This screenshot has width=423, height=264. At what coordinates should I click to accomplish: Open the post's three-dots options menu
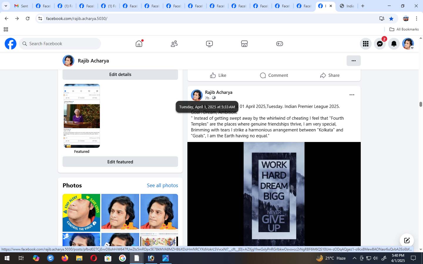click(352, 95)
